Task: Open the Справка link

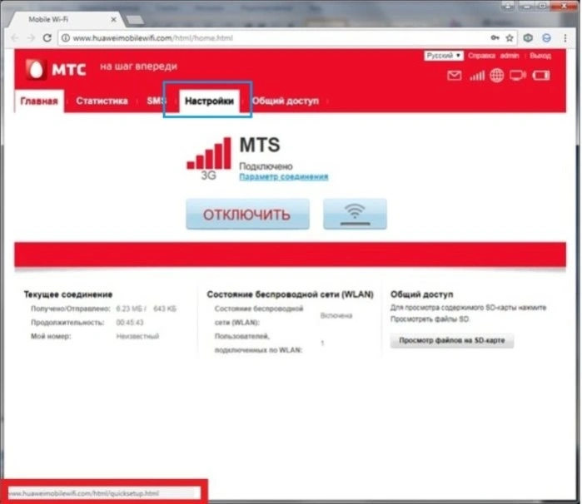Action: [481, 56]
